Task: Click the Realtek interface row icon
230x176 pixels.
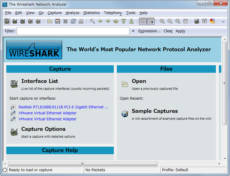Action: [13, 107]
